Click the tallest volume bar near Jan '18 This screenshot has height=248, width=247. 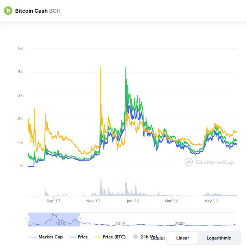pos(126,185)
